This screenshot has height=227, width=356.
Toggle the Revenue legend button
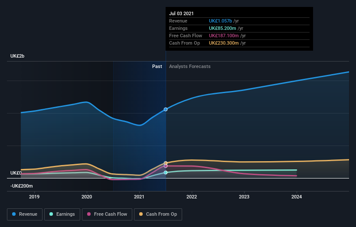point(25,214)
